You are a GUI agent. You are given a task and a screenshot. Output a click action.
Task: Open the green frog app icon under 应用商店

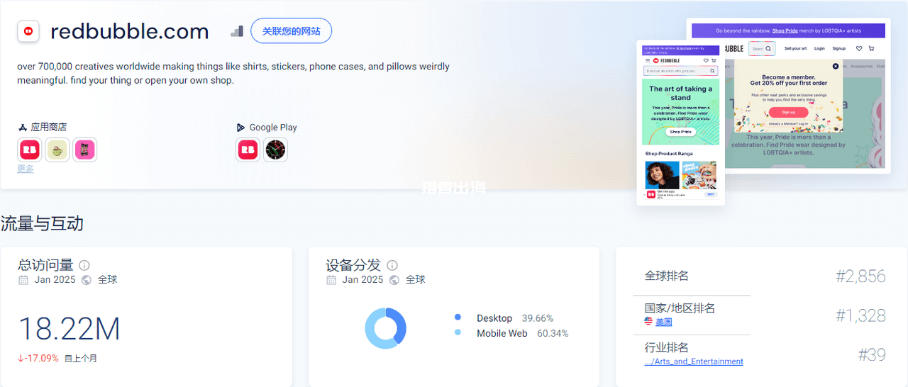[x=57, y=150]
